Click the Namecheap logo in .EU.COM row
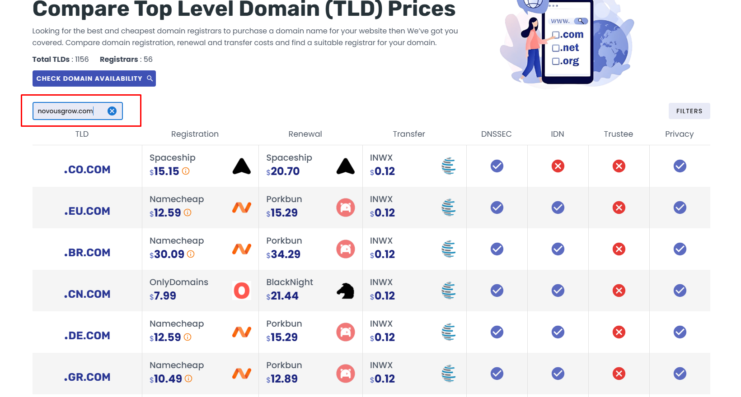Image resolution: width=741 pixels, height=397 pixels. click(242, 208)
